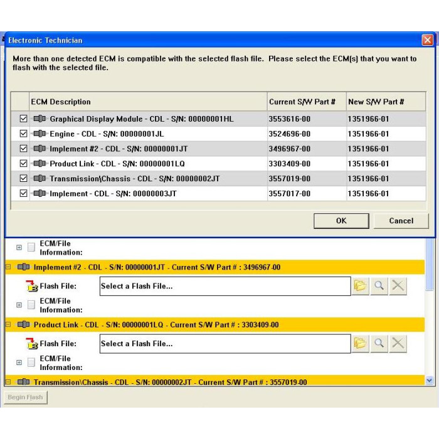Click the disabled Begin Flash button
The height and width of the screenshot is (439, 439).
(26, 397)
